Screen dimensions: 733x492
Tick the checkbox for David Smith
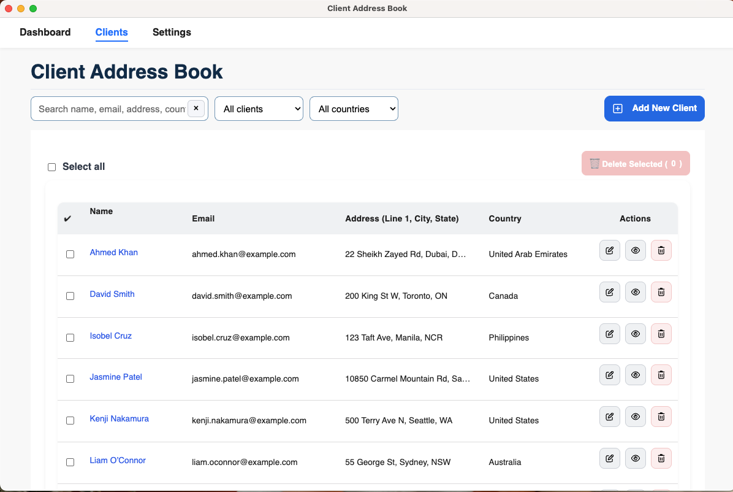click(x=70, y=296)
